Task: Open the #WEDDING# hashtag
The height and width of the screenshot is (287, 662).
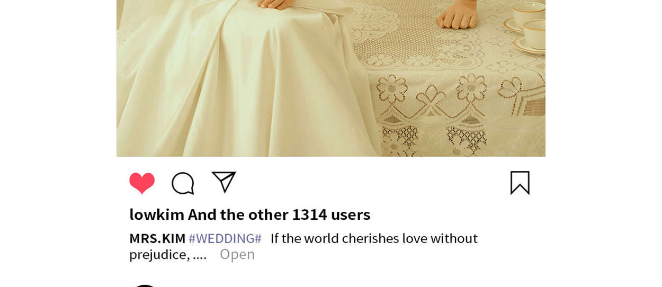Action: click(x=225, y=238)
